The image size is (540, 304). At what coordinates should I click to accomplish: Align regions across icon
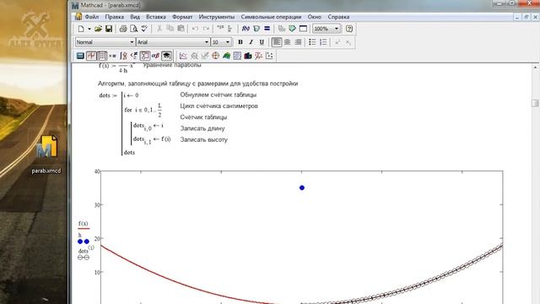(220, 29)
